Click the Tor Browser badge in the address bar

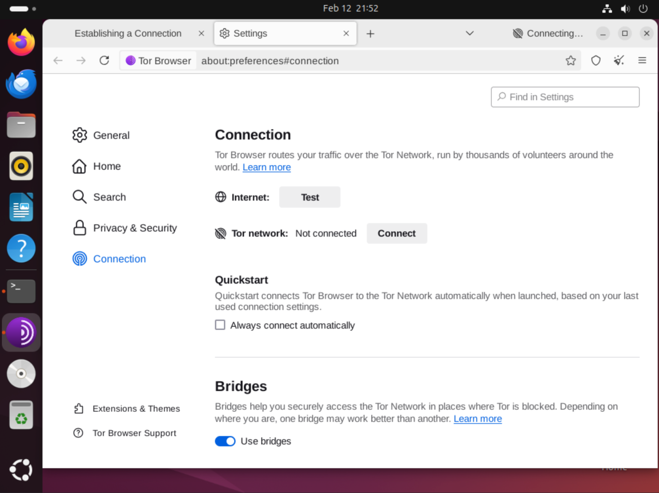(x=157, y=60)
